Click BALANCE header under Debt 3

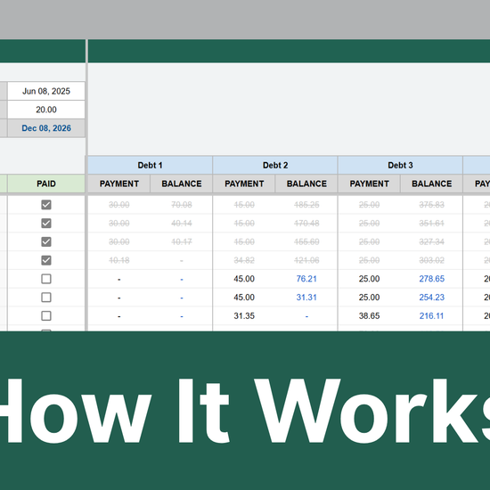[x=431, y=184]
